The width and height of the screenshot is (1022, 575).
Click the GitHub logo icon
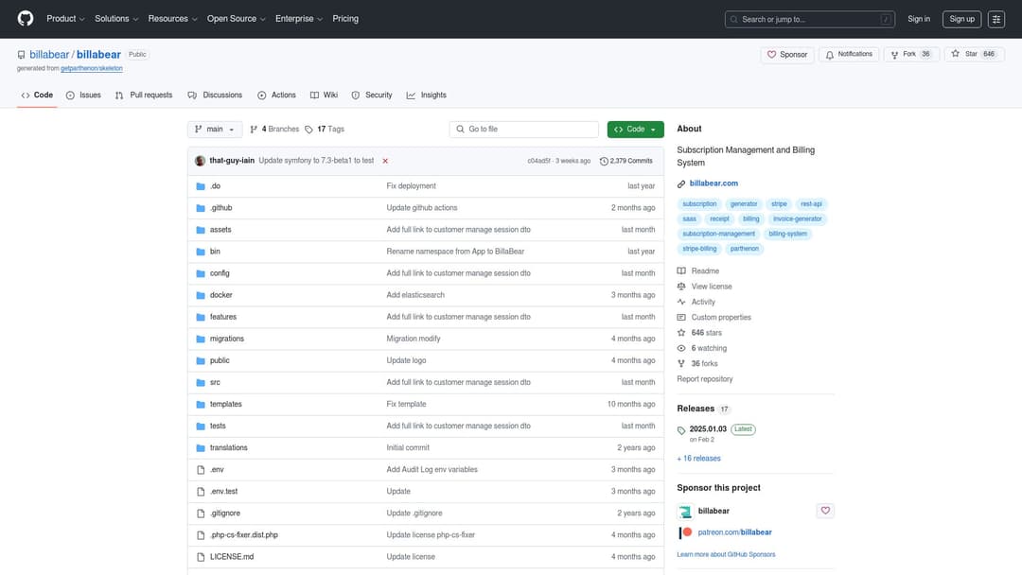[x=26, y=18]
